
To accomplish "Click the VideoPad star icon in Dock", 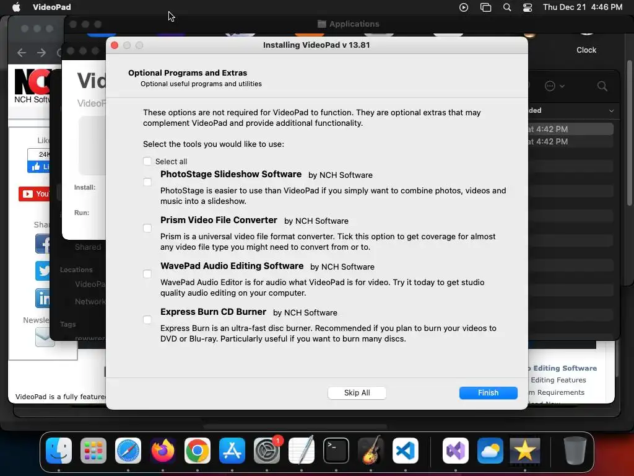I will 524,451.
